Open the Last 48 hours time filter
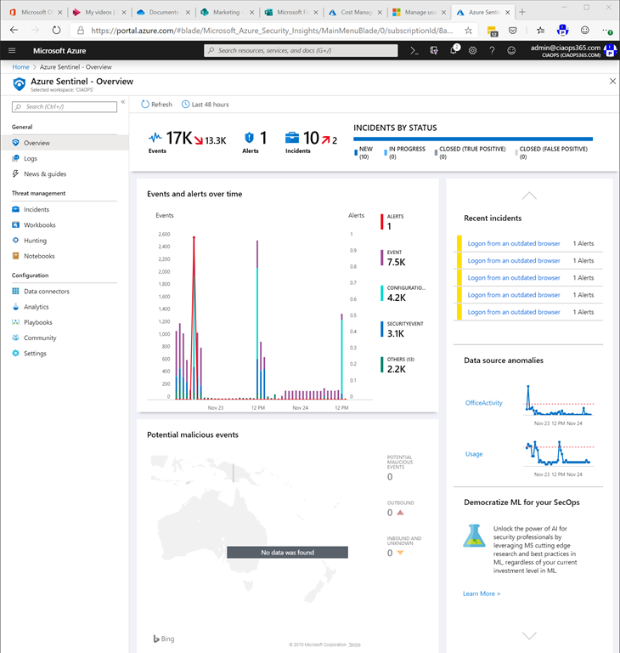 [x=205, y=105]
